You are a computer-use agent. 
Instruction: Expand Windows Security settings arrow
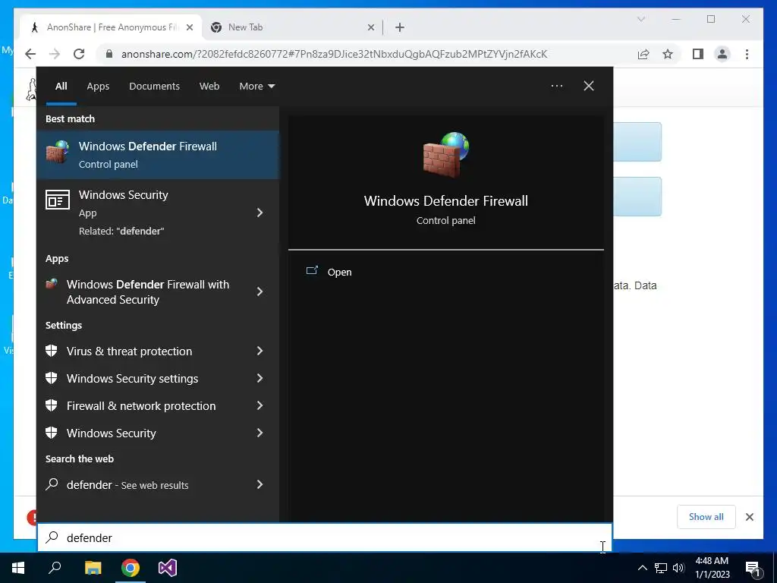pos(260,378)
